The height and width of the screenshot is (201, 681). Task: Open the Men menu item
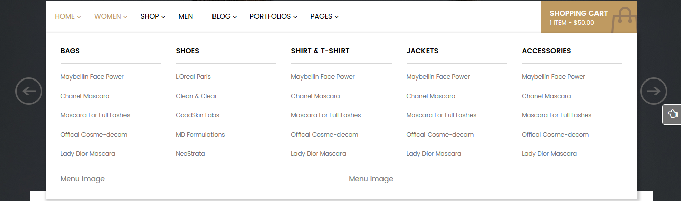click(x=186, y=16)
